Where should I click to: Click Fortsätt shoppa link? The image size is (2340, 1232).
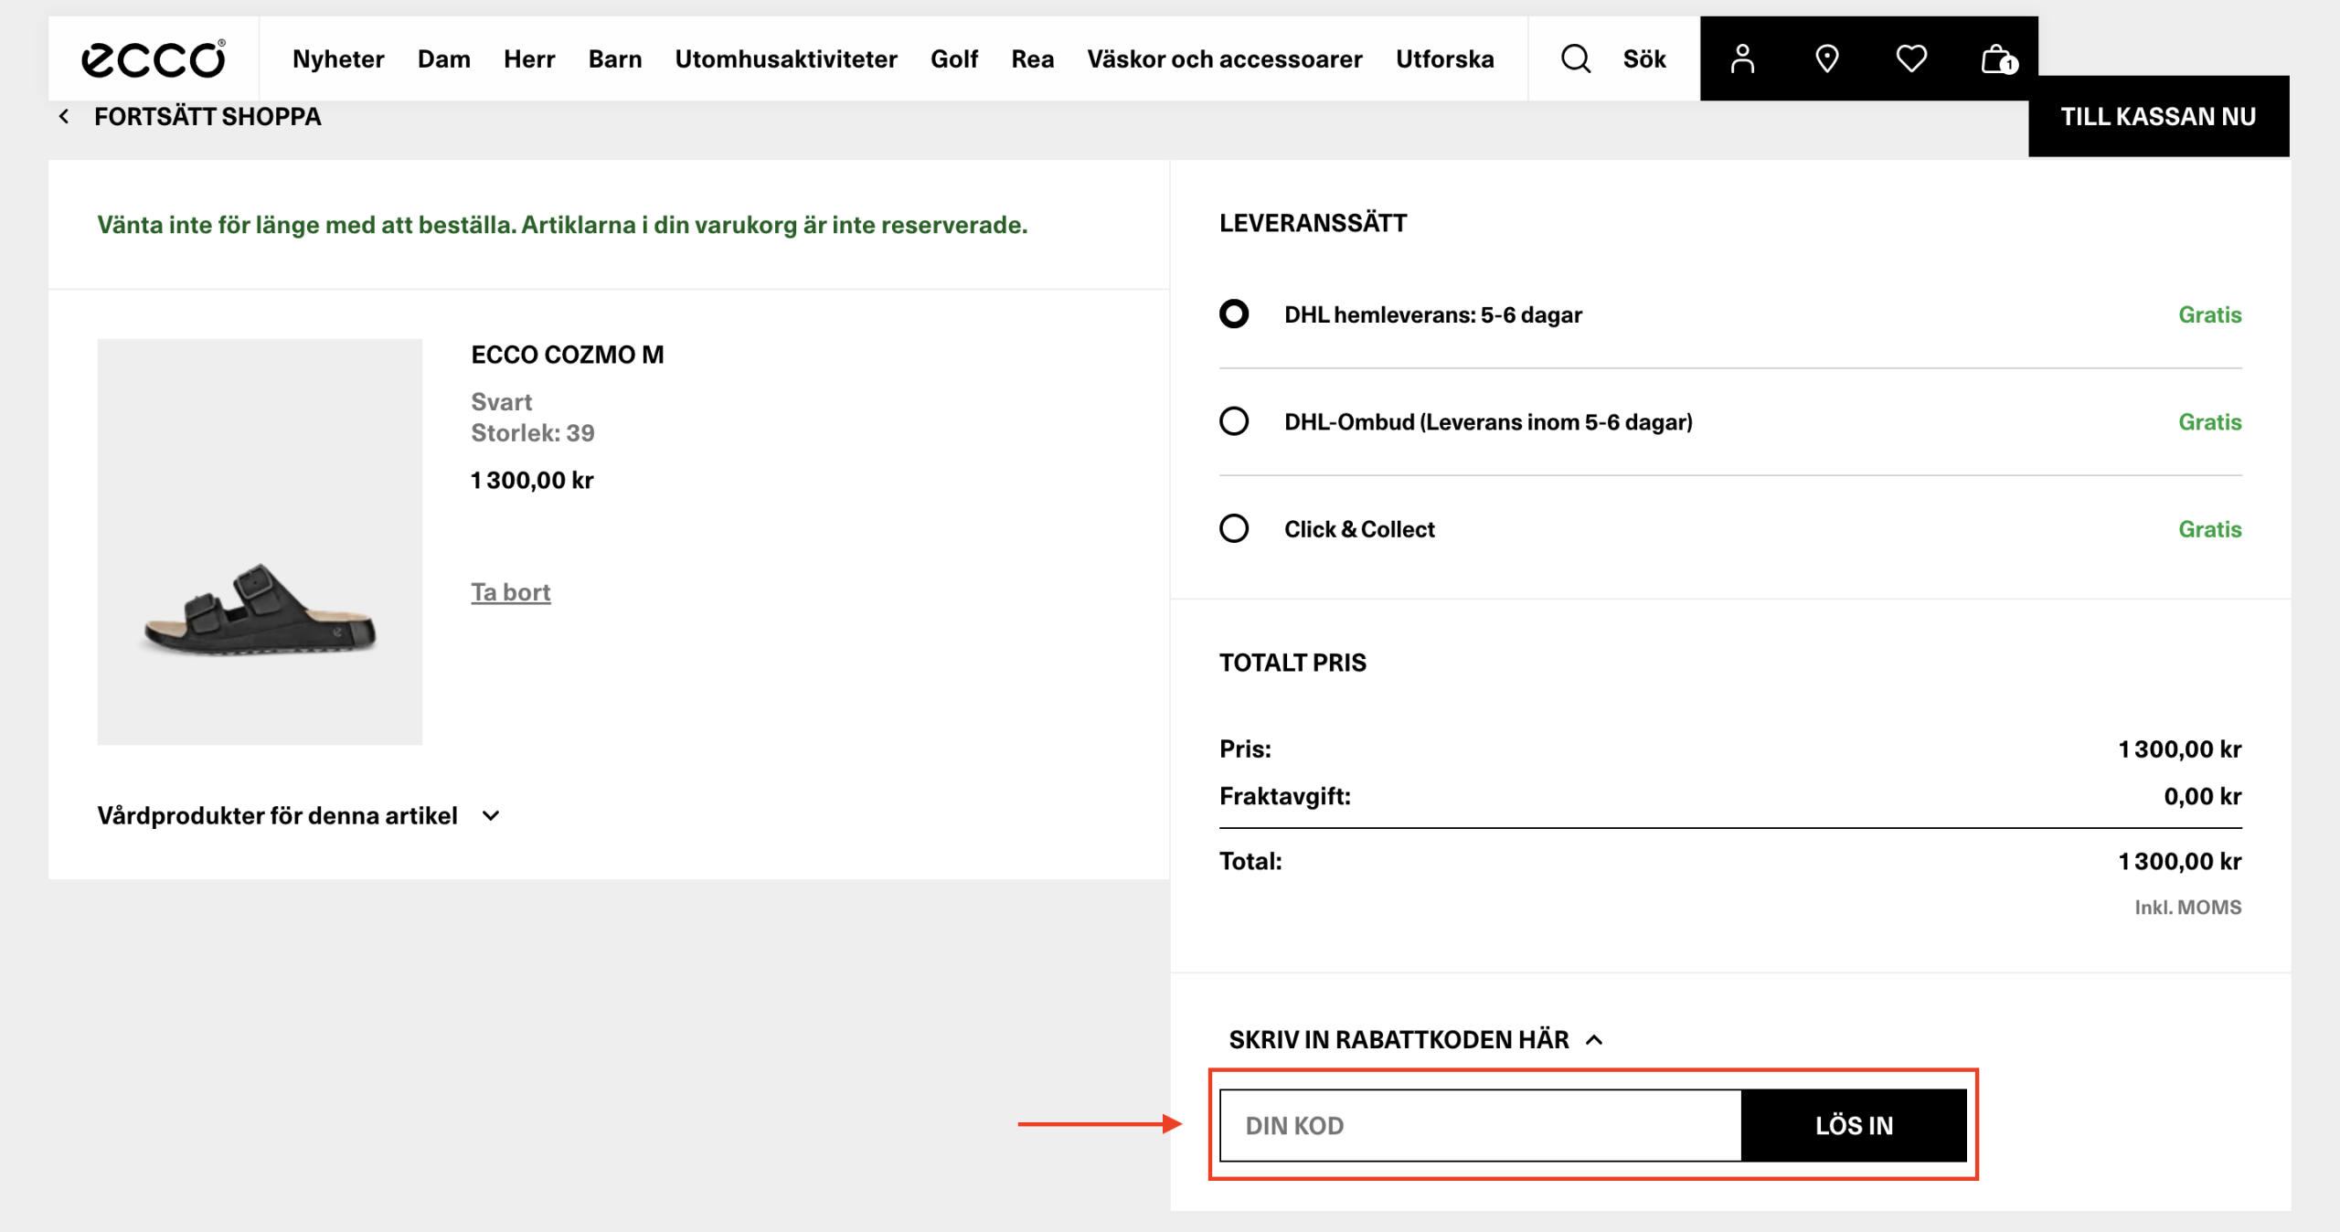coord(207,116)
